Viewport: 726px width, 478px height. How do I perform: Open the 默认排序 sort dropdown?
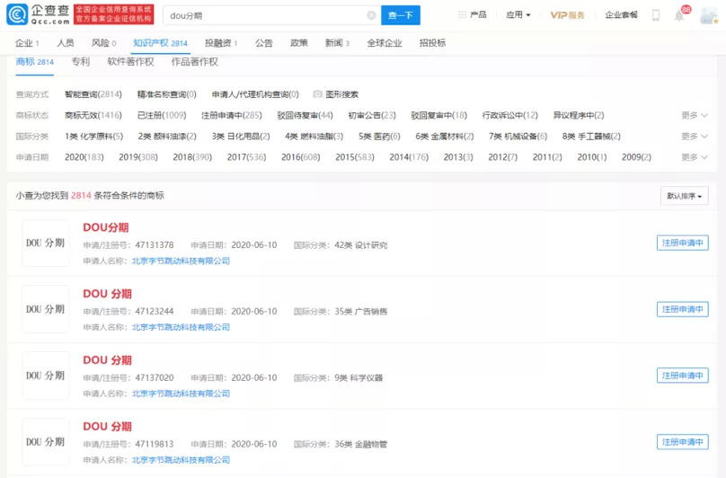(684, 196)
